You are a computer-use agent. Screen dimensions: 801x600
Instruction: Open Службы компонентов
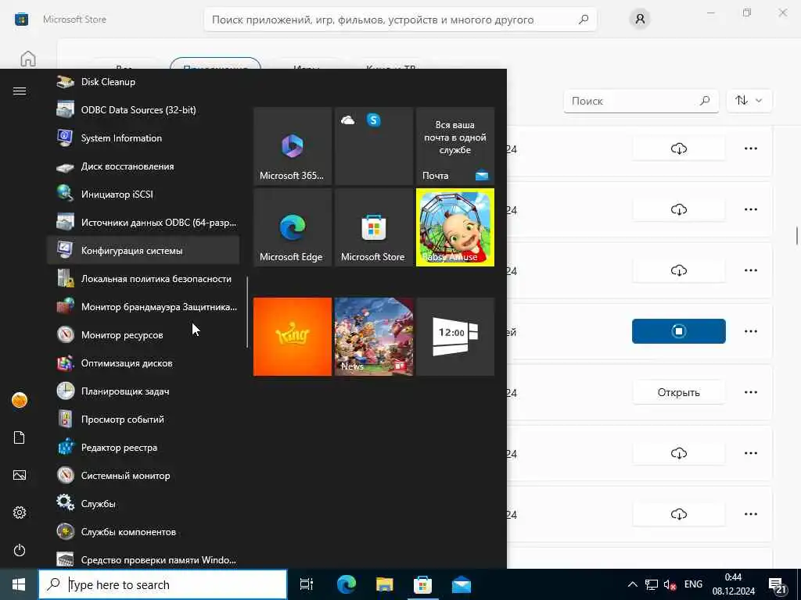tap(143, 531)
